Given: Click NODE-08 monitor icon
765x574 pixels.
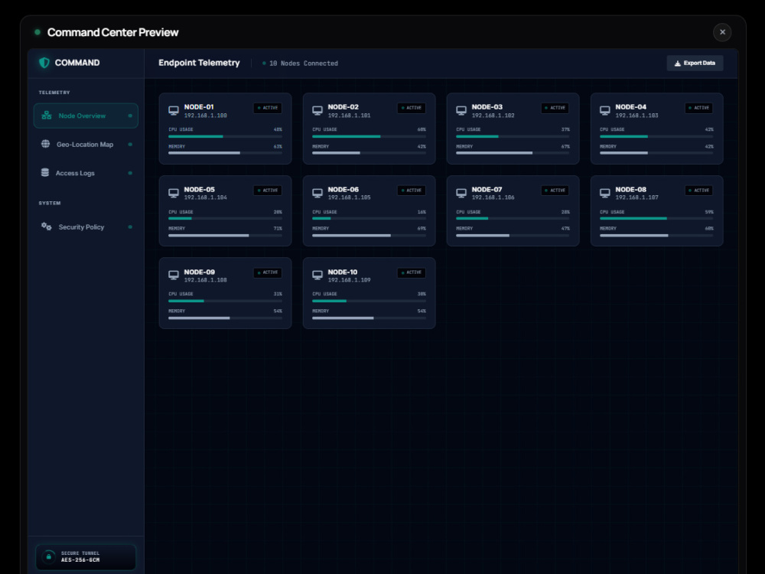Looking at the screenshot, I should click(605, 194).
